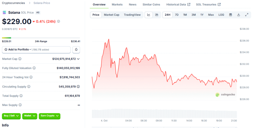The width and height of the screenshot is (262, 128).
Task: Click Add to Portfolio button
Action: click(x=36, y=50)
